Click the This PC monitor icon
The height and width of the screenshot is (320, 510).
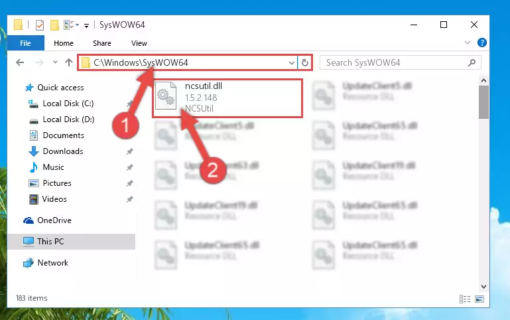(x=29, y=242)
